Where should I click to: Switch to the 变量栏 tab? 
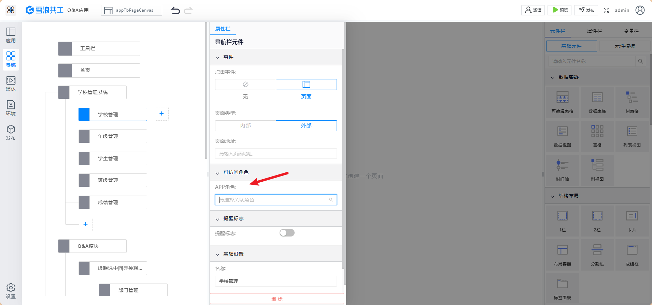coord(631,31)
